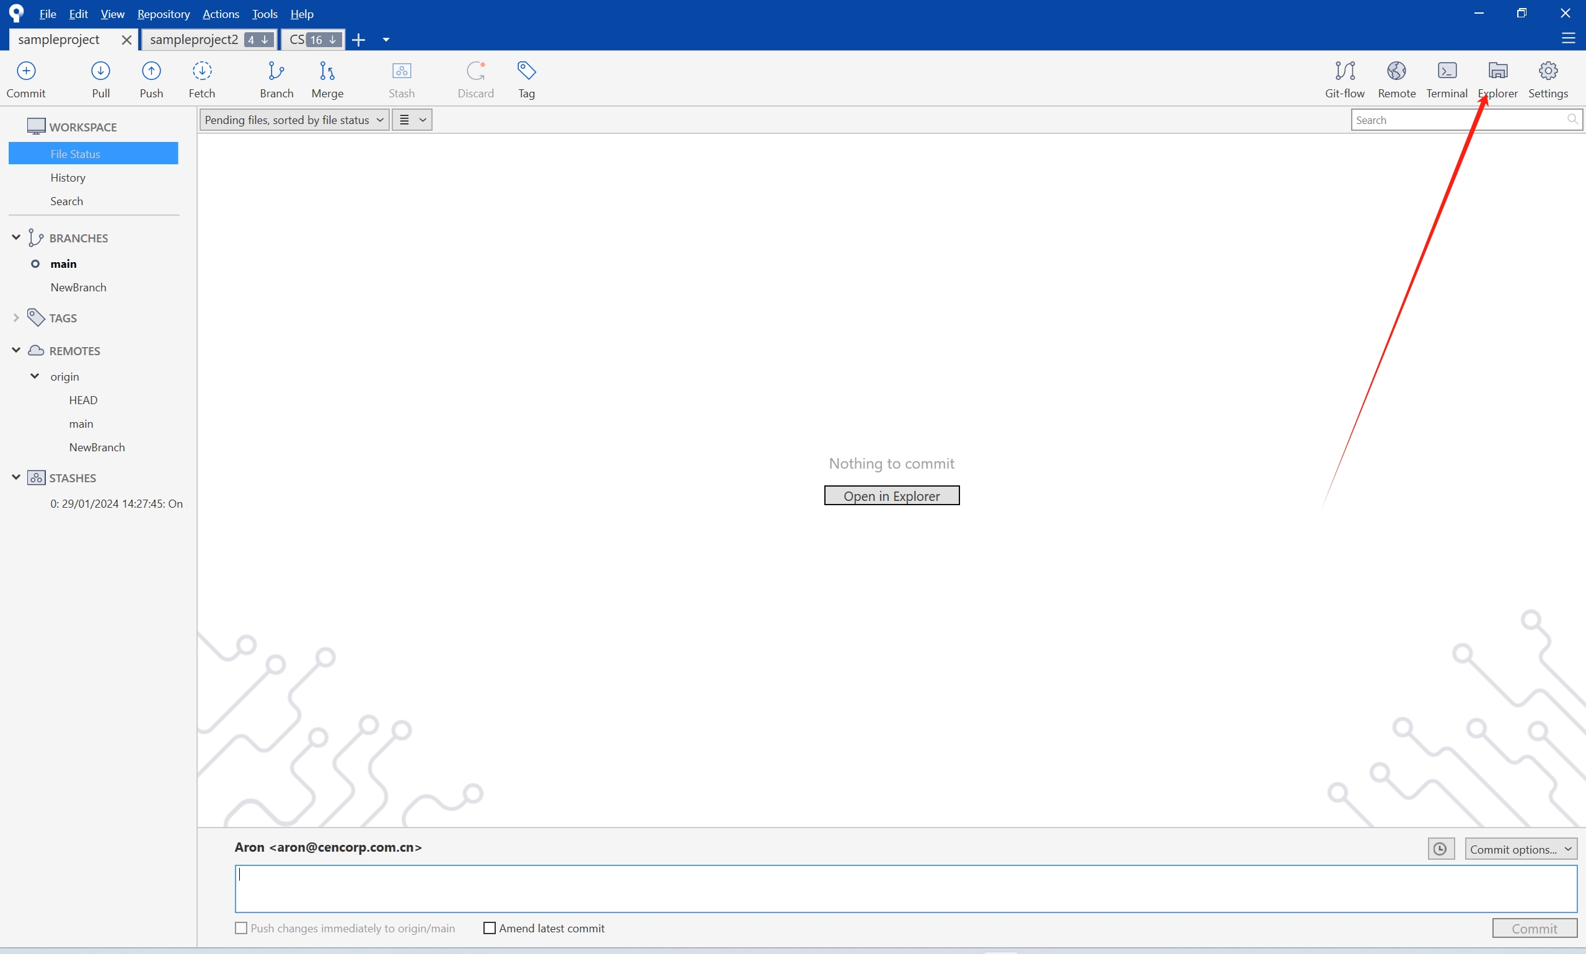Show recent commit messages clock icon
Image resolution: width=1586 pixels, height=954 pixels.
[1441, 849]
